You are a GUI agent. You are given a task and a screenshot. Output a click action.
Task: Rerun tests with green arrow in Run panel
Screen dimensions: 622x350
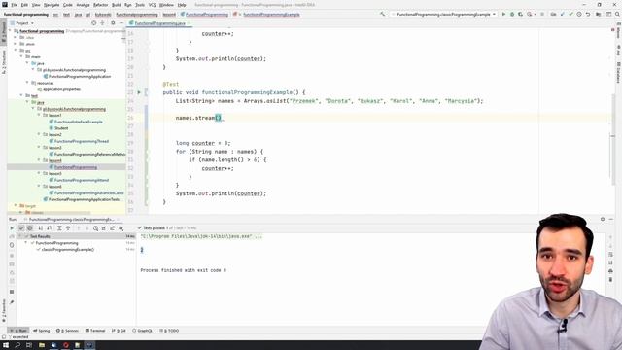(12, 228)
